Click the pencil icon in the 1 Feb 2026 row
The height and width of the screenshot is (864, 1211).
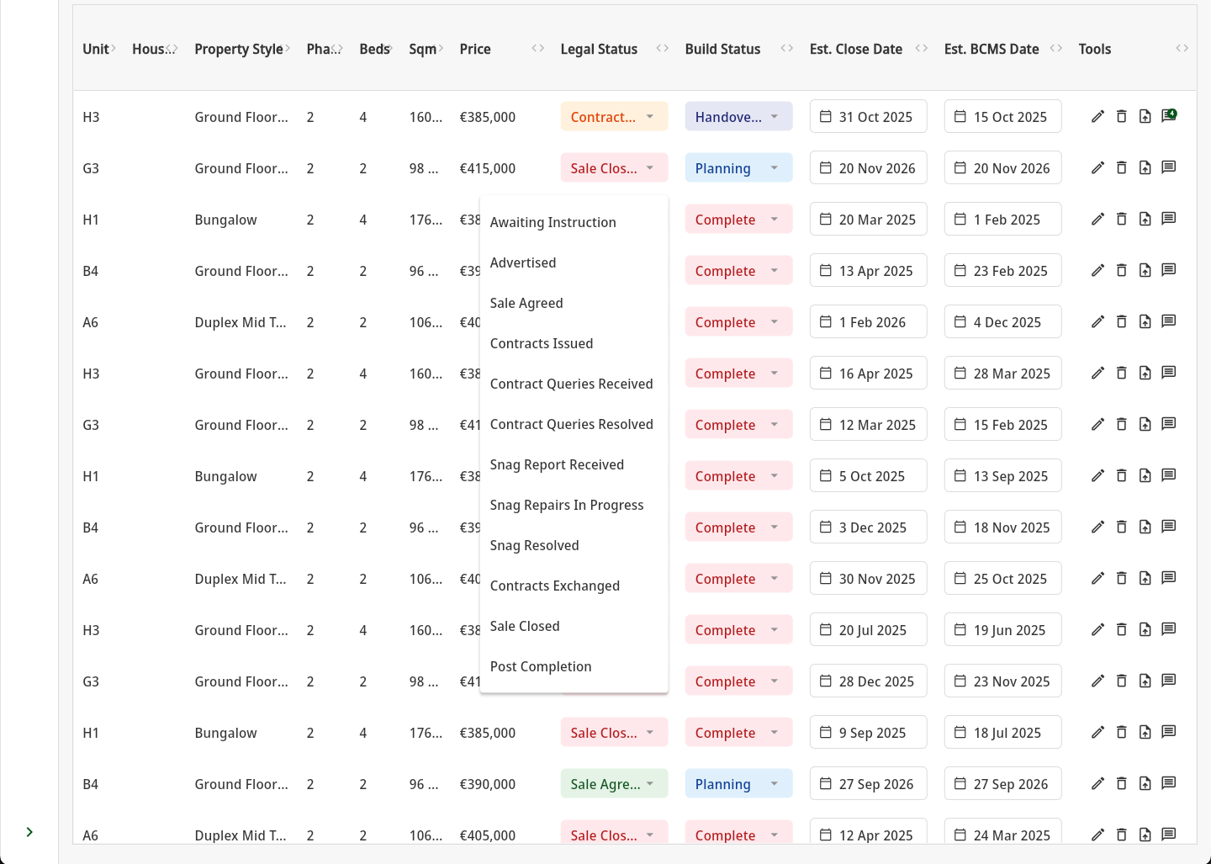[x=1097, y=322]
